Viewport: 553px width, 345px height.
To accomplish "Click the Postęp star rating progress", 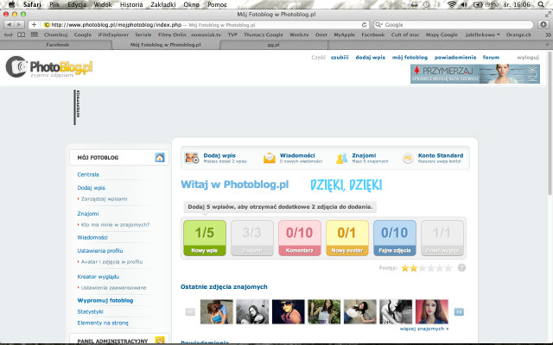I will (426, 268).
